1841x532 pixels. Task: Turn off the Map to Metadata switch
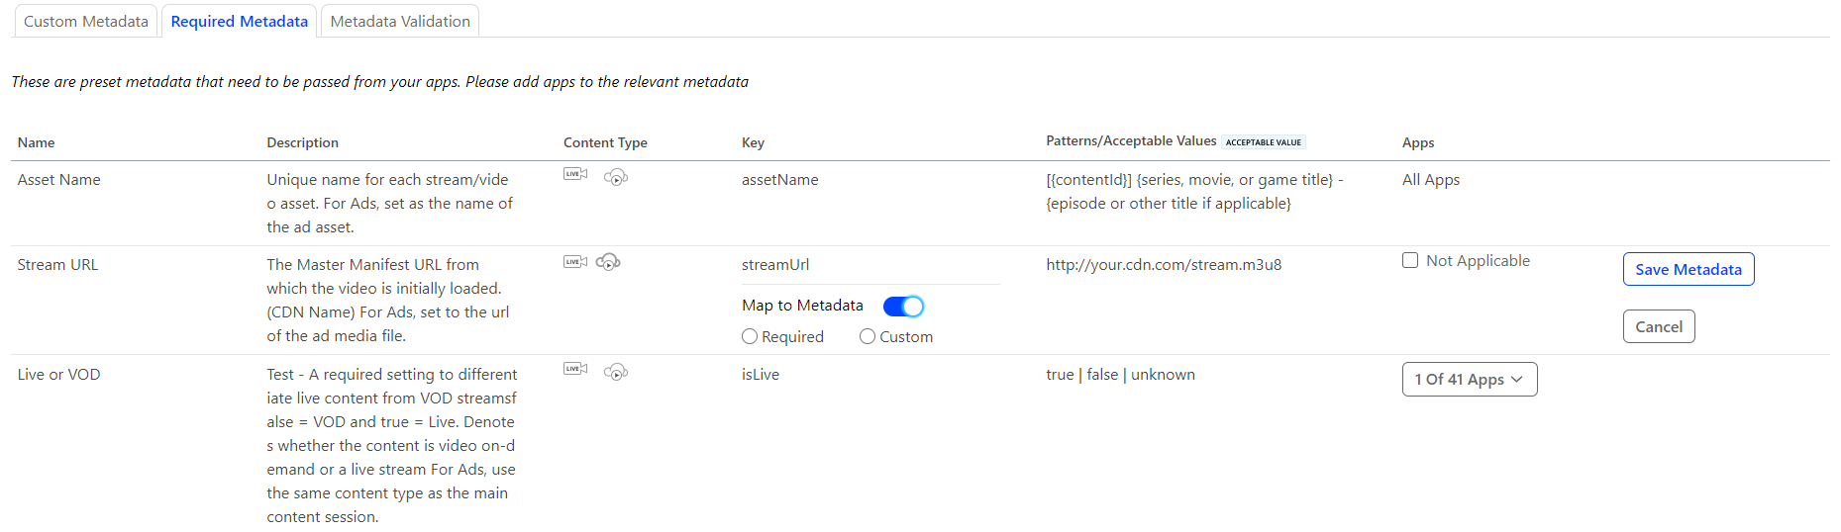point(903,307)
